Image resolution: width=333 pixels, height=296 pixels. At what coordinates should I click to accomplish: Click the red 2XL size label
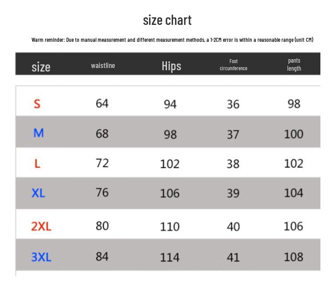click(41, 226)
